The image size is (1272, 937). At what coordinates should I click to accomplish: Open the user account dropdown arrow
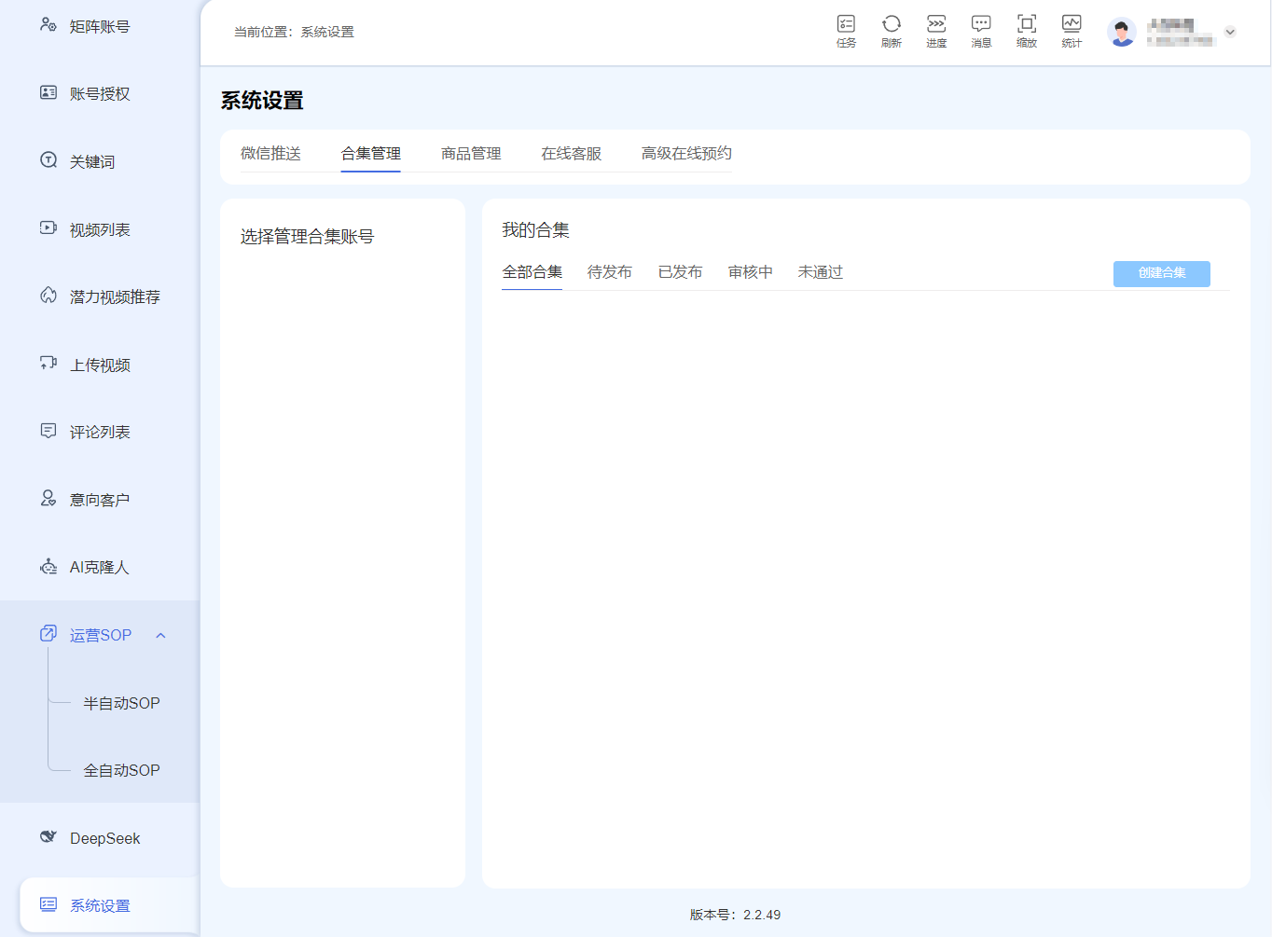[x=1230, y=32]
